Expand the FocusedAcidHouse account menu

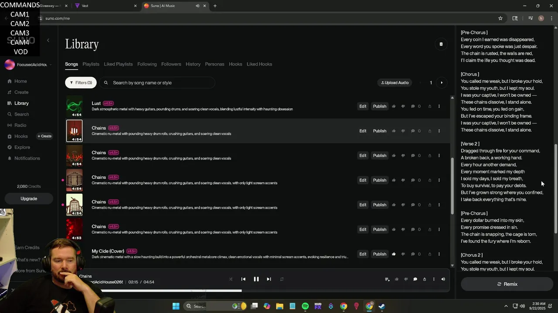28,65
